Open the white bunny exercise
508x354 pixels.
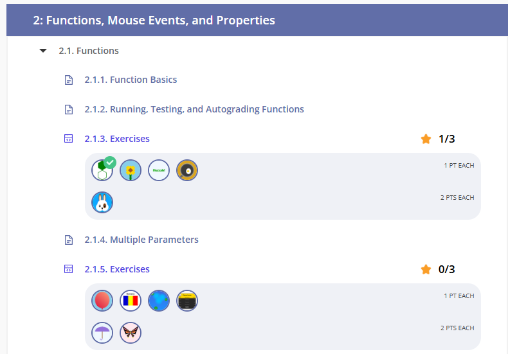pos(102,202)
